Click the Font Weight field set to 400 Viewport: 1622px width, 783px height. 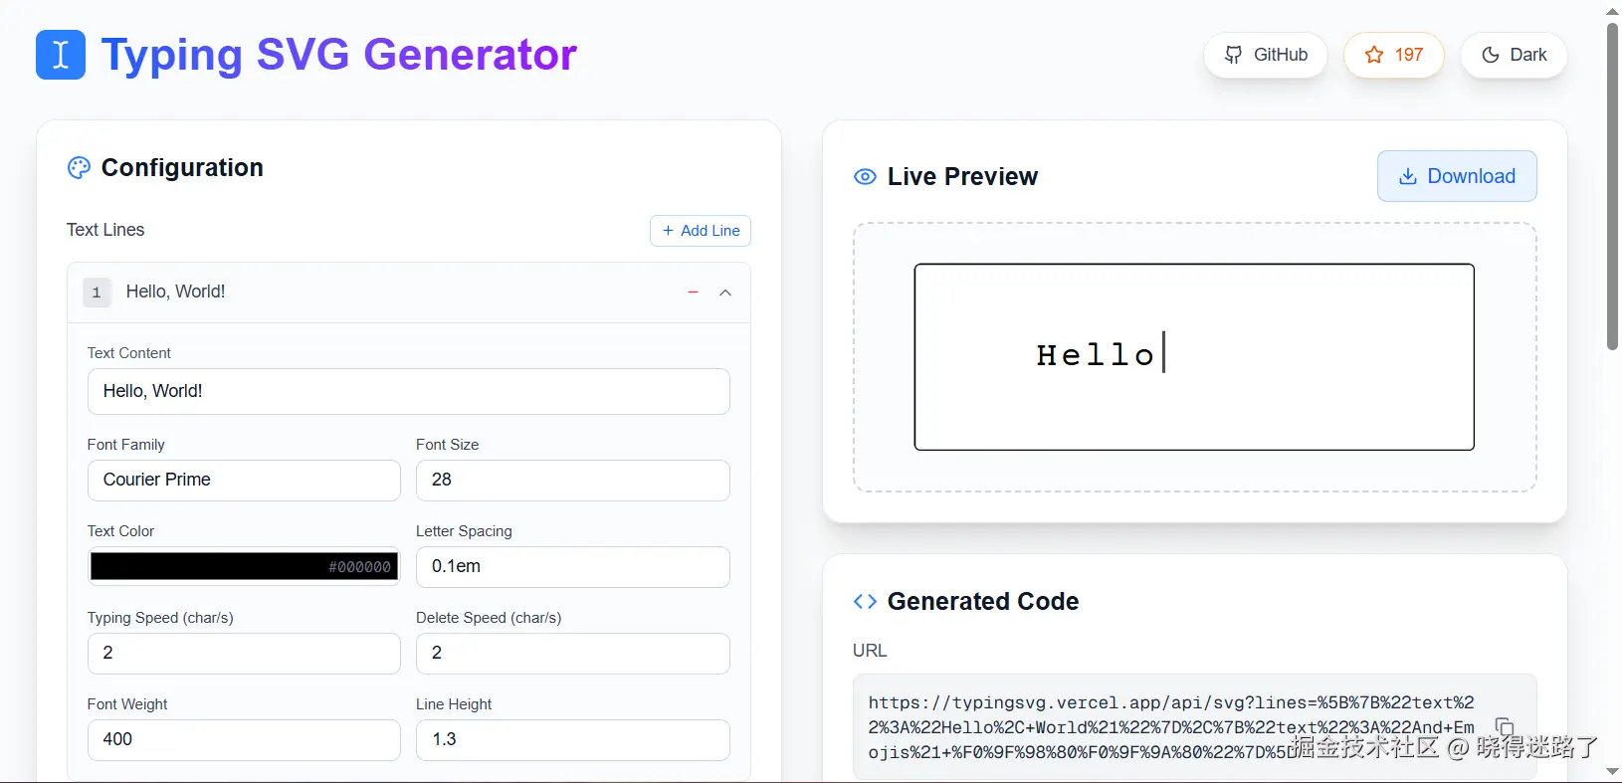point(244,740)
